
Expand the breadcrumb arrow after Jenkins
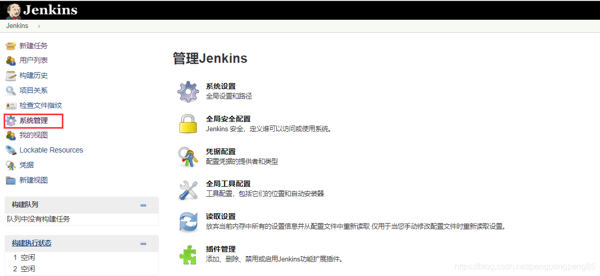coord(39,26)
